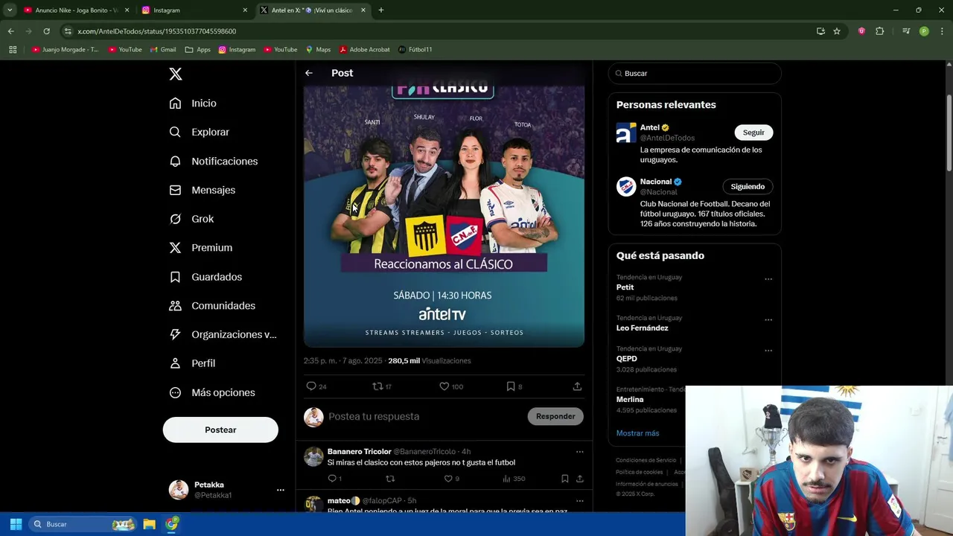Open Grok in the sidebar
Screen dimensions: 953x536
tap(191, 219)
